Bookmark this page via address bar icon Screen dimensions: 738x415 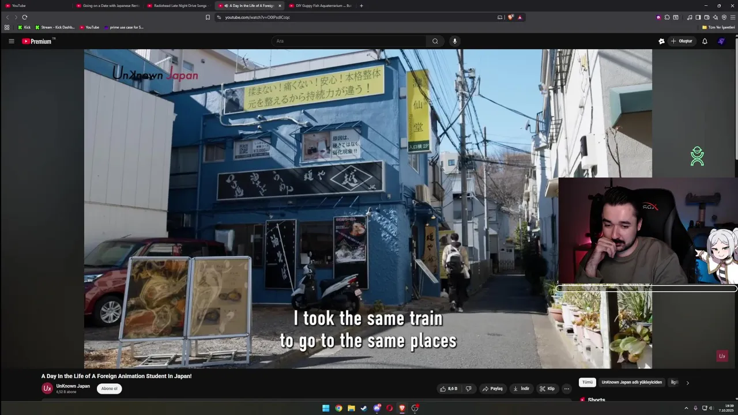coord(208,17)
